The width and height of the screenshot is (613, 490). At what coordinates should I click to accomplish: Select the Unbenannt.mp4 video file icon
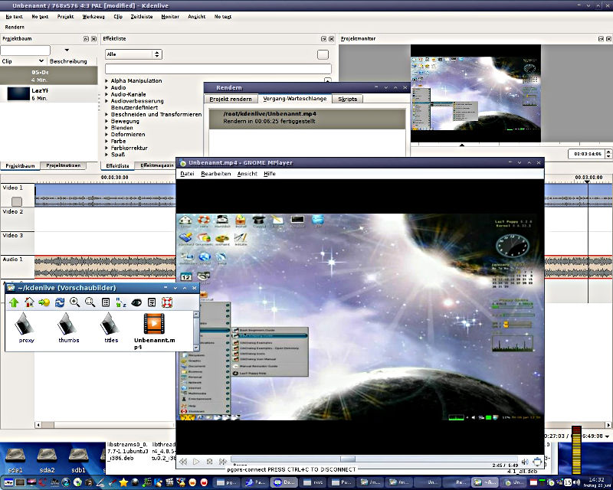point(154,324)
